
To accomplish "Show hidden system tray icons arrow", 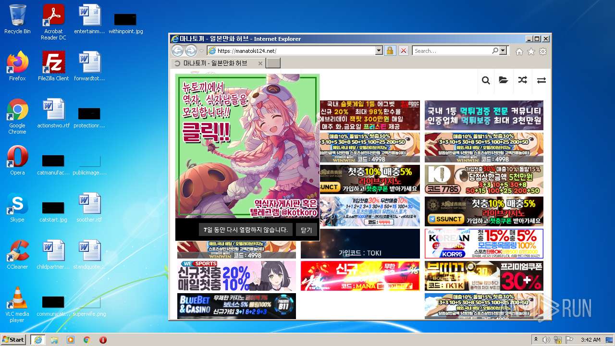I will click(x=536, y=339).
